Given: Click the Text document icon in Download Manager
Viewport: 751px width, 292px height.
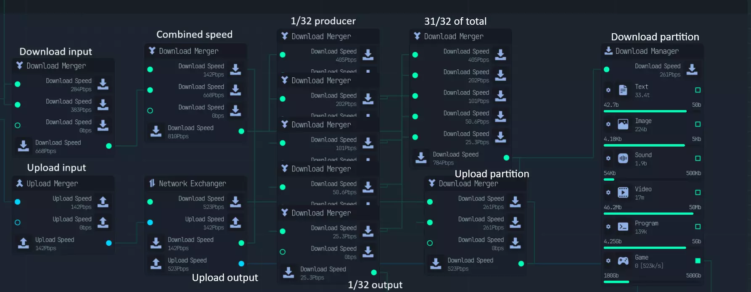Looking at the screenshot, I should pyautogui.click(x=623, y=90).
